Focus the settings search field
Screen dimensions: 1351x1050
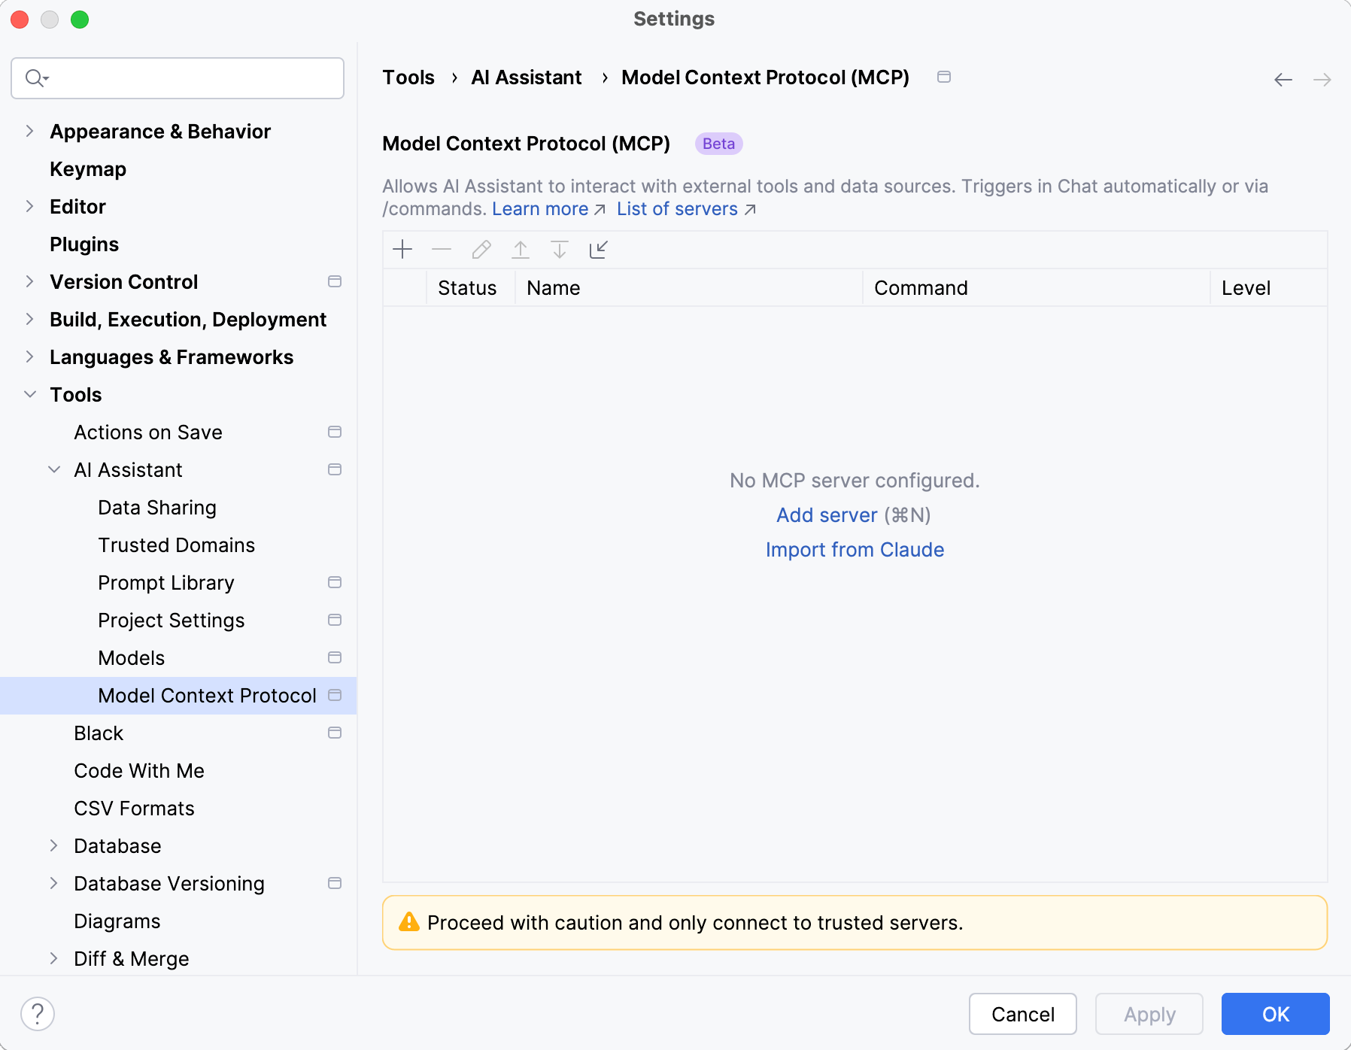[x=188, y=78]
